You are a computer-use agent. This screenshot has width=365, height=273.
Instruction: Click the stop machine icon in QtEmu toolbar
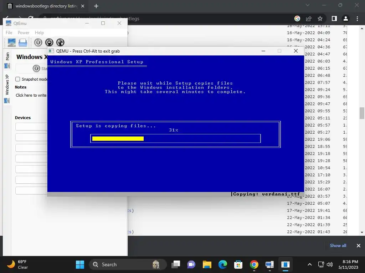coord(49,43)
